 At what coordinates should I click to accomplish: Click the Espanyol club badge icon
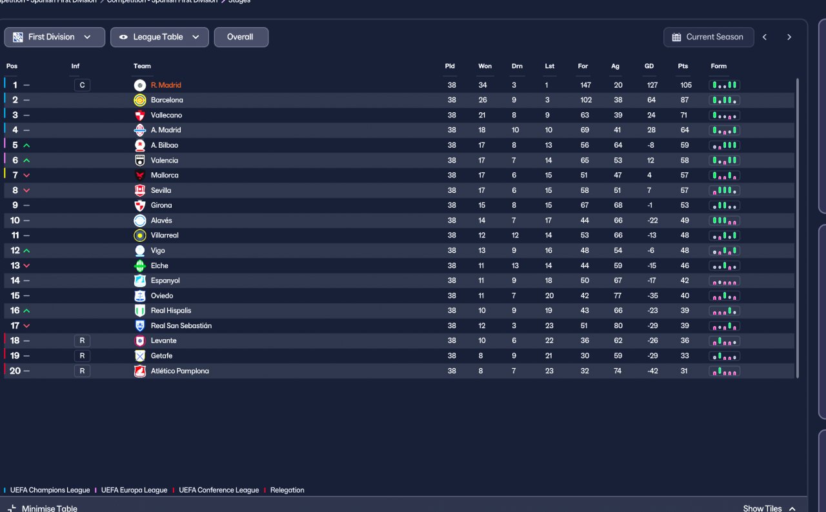coord(140,281)
